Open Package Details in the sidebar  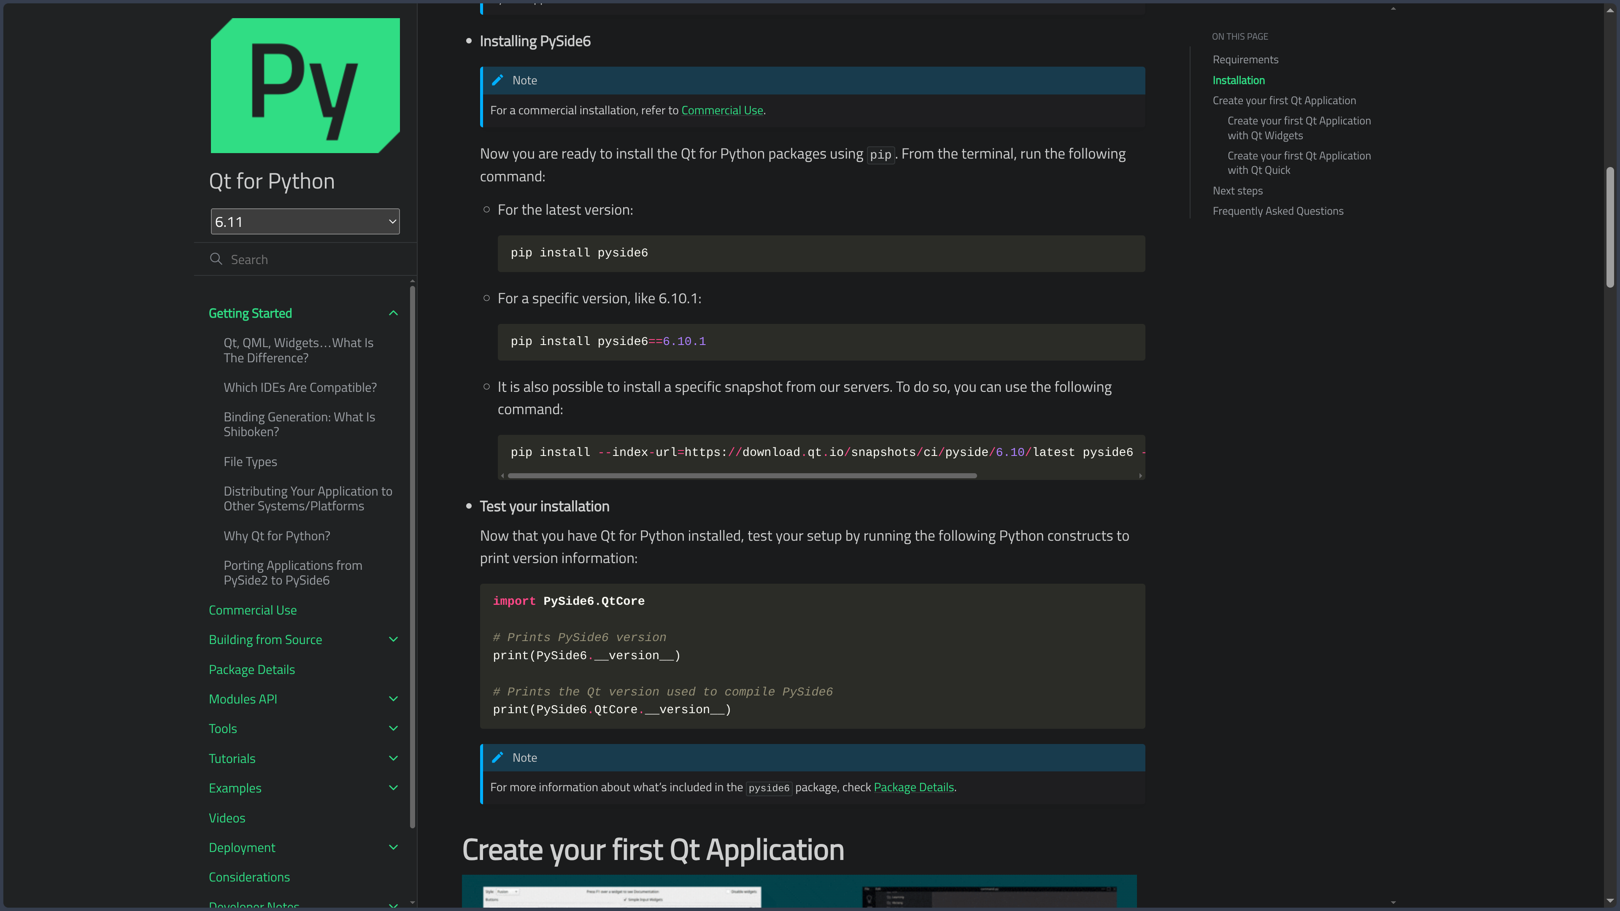(x=251, y=670)
